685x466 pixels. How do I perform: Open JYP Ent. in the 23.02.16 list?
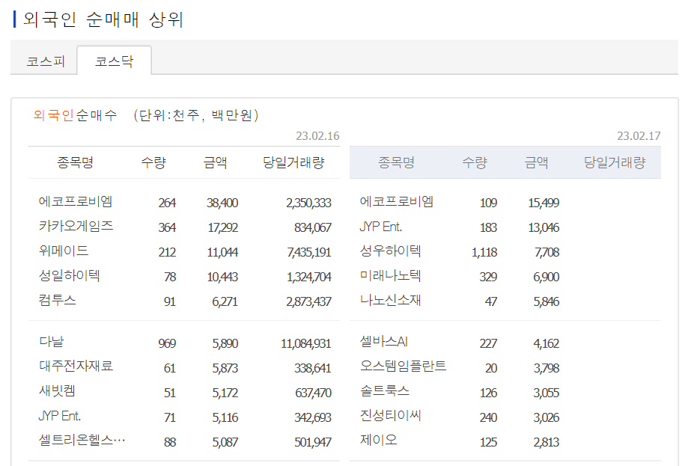tap(59, 416)
